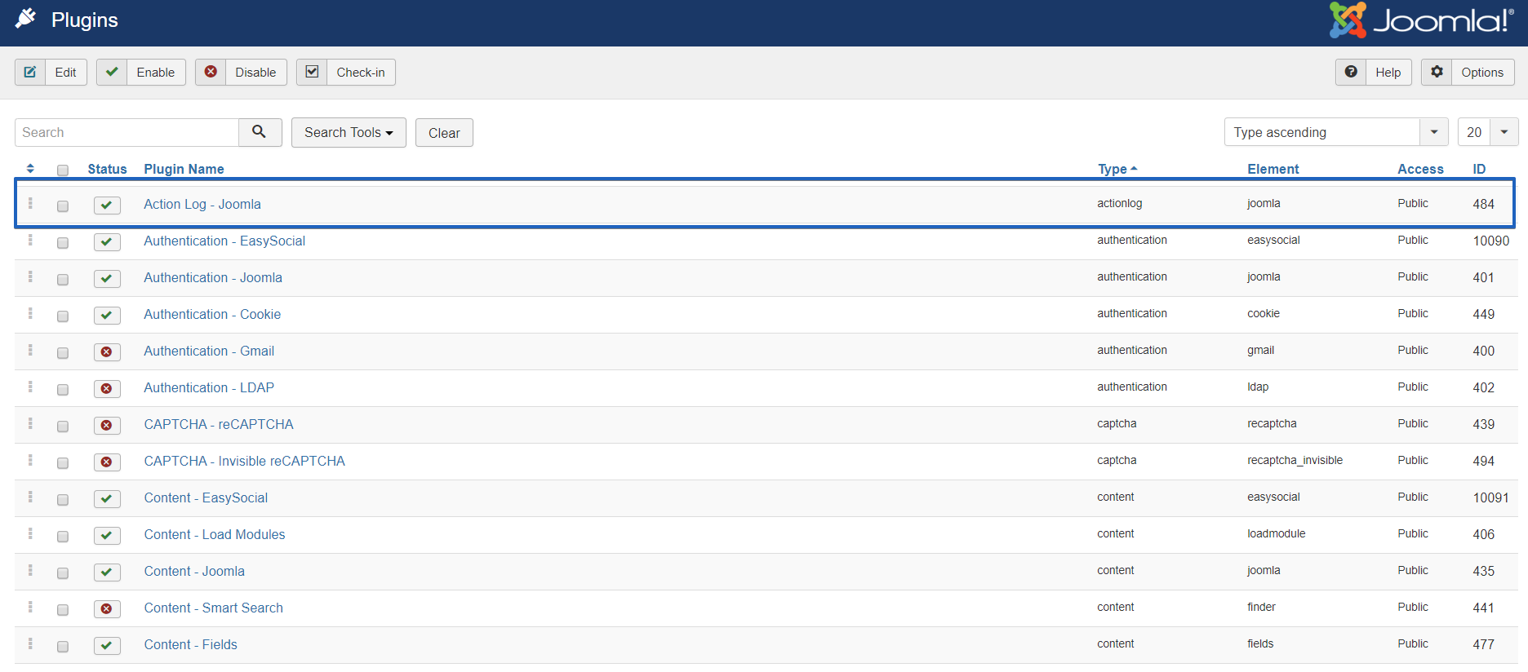Open Authentication - LDAP plugin link

[x=209, y=387]
